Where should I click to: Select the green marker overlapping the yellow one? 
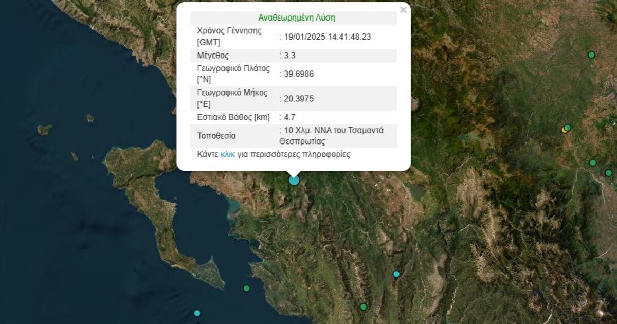coord(568,128)
